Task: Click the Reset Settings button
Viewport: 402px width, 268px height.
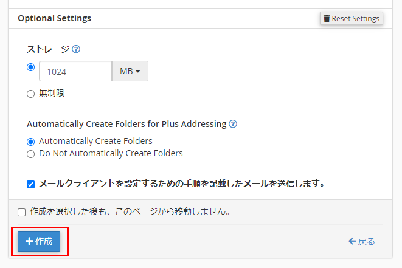Action: 352,19
